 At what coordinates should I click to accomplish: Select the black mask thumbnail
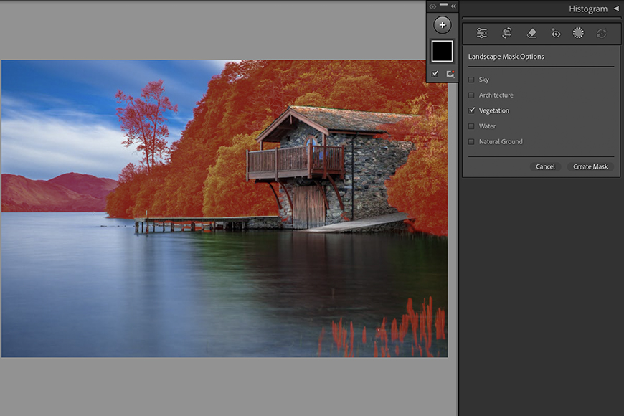(442, 51)
